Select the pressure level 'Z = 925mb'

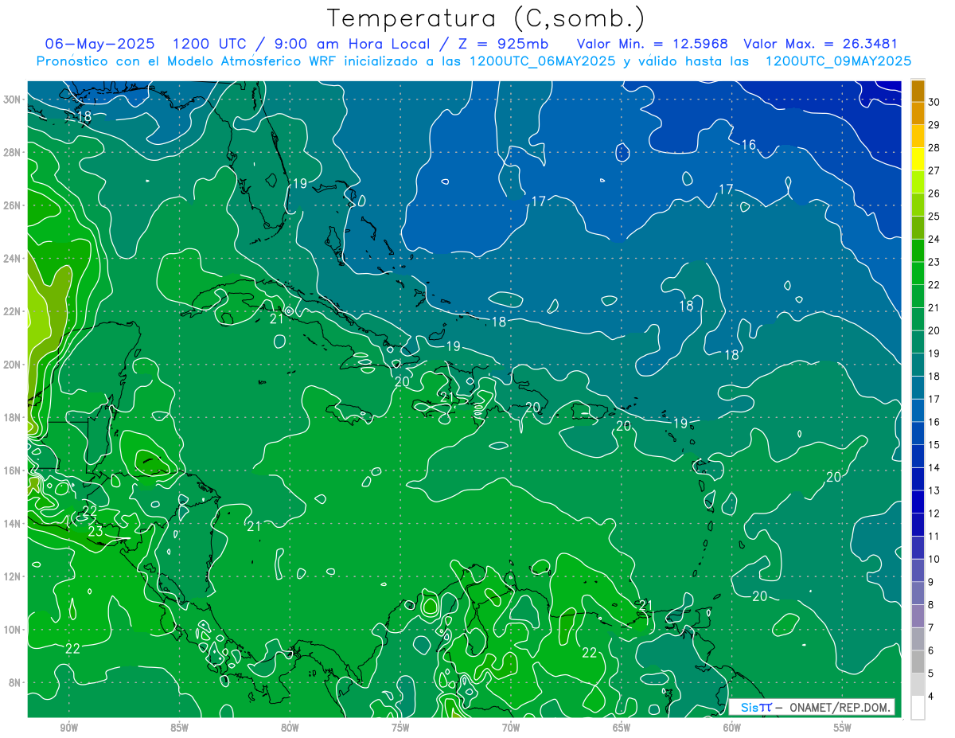tap(501, 44)
